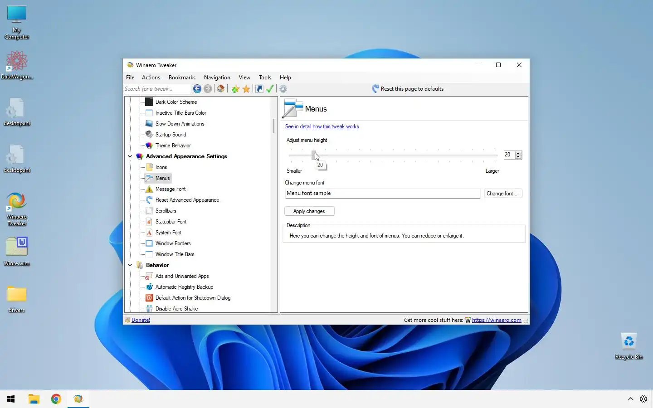
Task: Collapse the Behavior tree node
Action: pyautogui.click(x=130, y=265)
